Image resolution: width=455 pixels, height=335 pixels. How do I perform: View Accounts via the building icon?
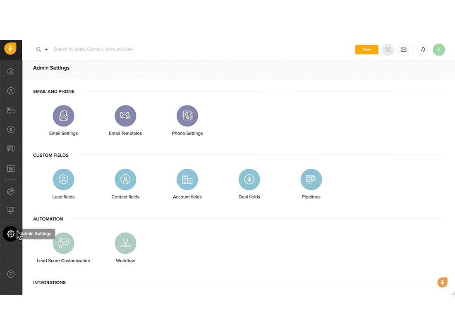point(11,110)
